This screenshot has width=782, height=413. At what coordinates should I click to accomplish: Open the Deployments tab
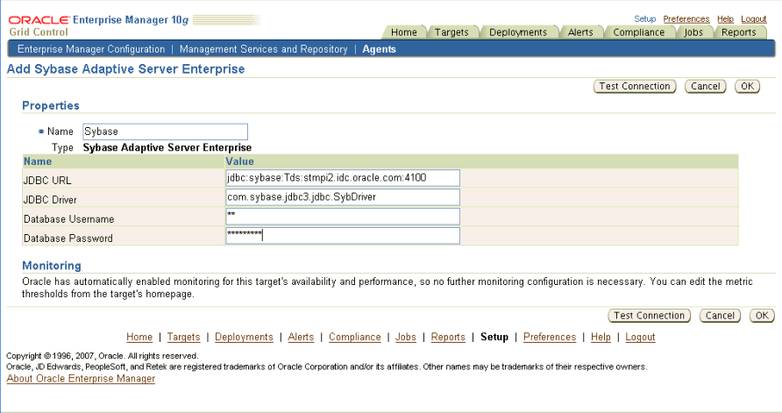tap(517, 32)
